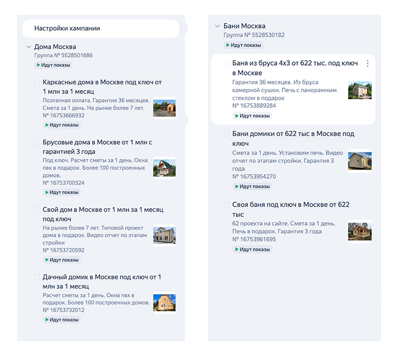This screenshot has height=356, width=398.
Task: Click description starting Поэтапная оплата. Гарантия 36 месяцев
Action: coord(96,104)
